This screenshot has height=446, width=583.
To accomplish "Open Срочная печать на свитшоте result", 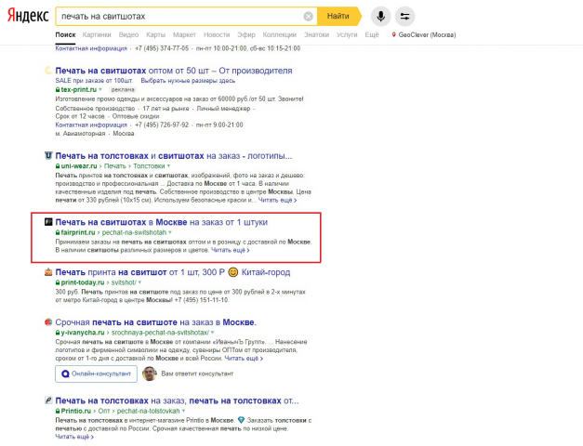I will tap(156, 322).
